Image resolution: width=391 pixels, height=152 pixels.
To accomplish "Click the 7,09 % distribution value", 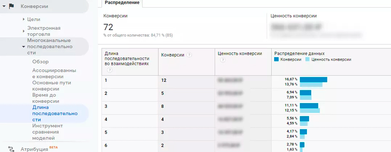I will [292, 97].
